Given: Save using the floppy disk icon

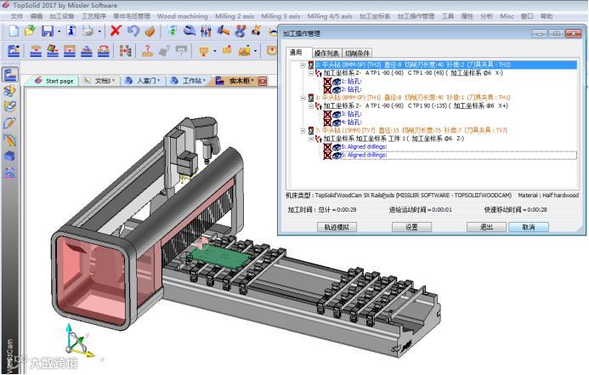Looking at the screenshot, I should point(48,31).
